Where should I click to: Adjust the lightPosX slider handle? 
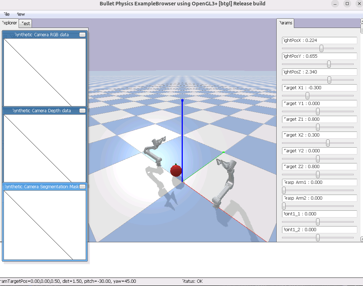tap(321, 48)
